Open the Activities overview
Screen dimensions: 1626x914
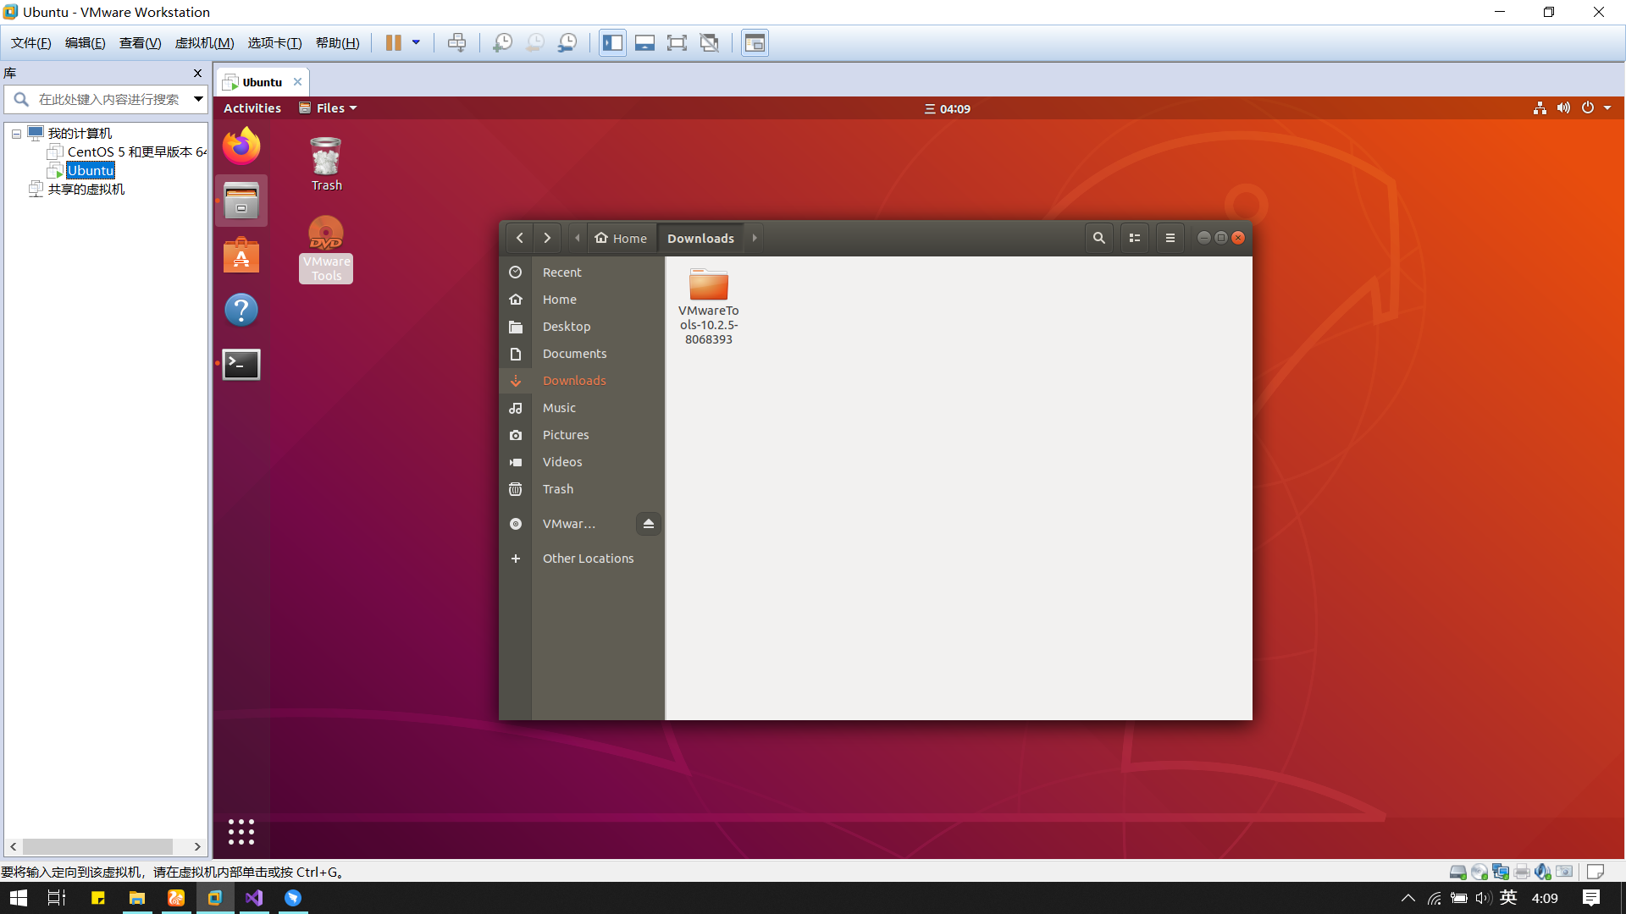point(252,108)
